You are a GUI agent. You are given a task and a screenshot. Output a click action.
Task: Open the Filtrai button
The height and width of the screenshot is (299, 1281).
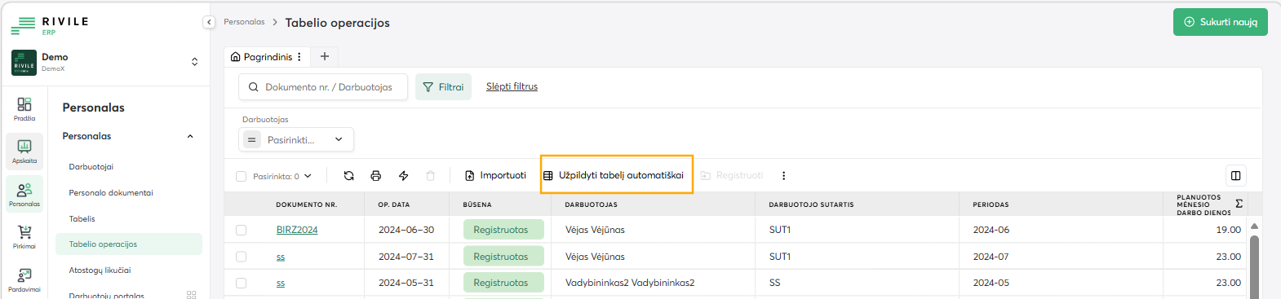(443, 86)
